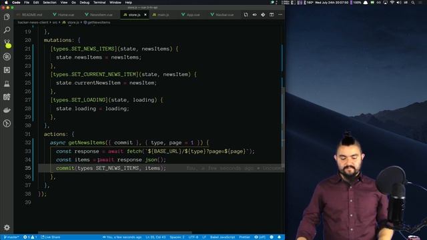Open the Test beaker view
The height and width of the screenshot is (240, 427).
(x=7, y=83)
